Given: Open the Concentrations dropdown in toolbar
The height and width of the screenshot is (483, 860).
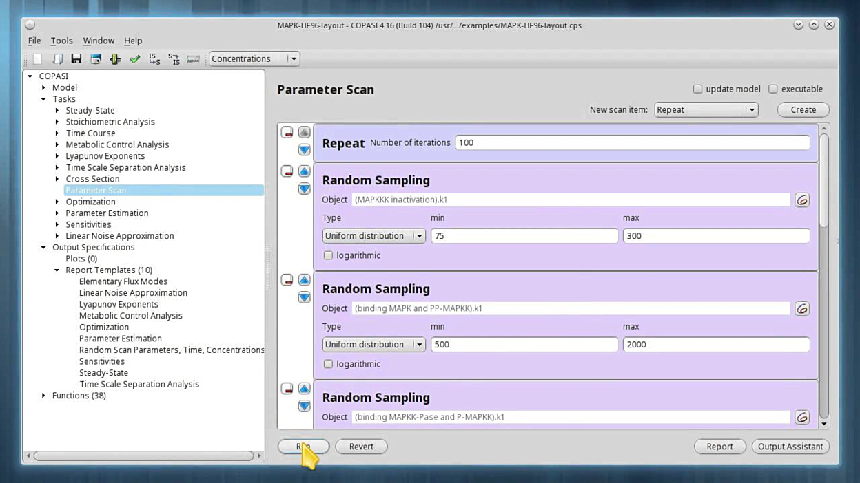Looking at the screenshot, I should click(x=254, y=59).
